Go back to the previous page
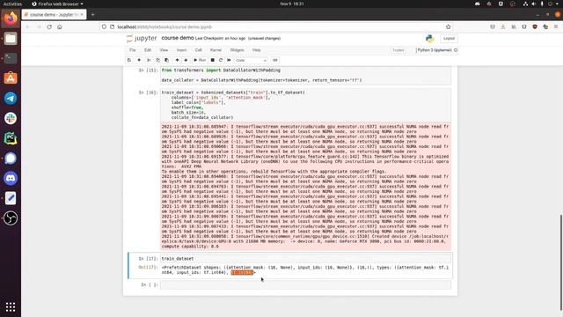The height and width of the screenshot is (317, 563). click(28, 27)
